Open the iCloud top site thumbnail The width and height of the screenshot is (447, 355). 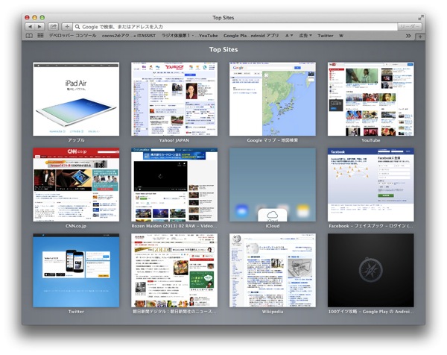click(x=273, y=185)
